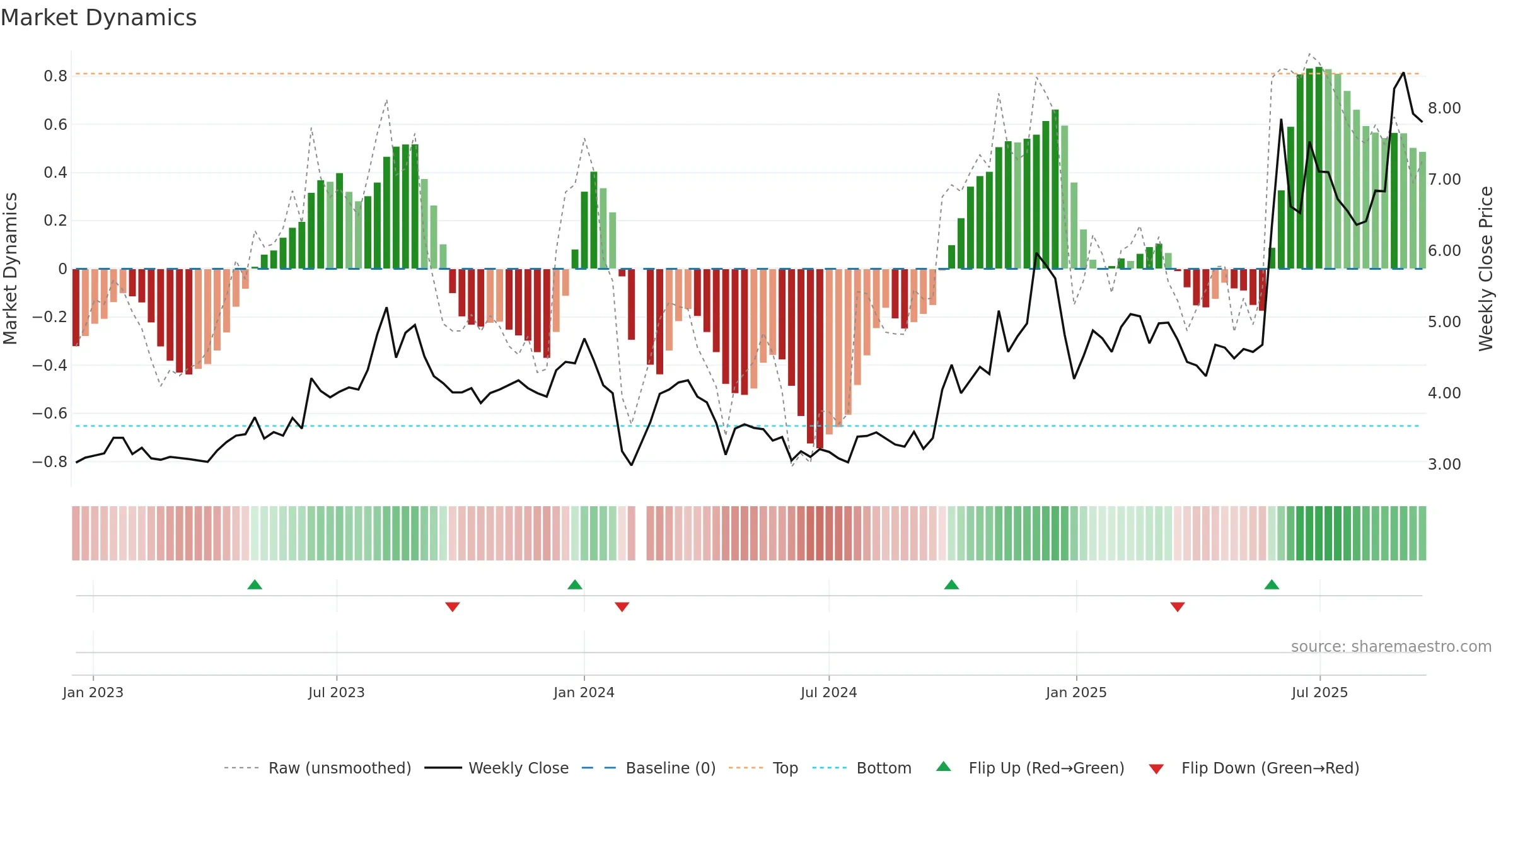Click the Jul 2025 x-axis label
Viewport: 1513px width, 851px height.
1320,692
